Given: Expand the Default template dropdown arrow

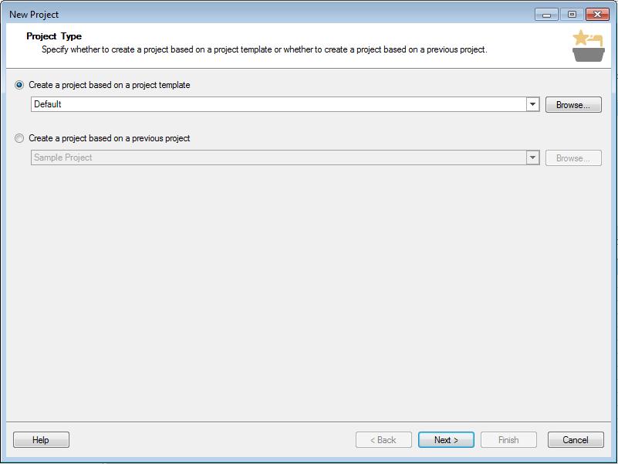Looking at the screenshot, I should point(532,104).
